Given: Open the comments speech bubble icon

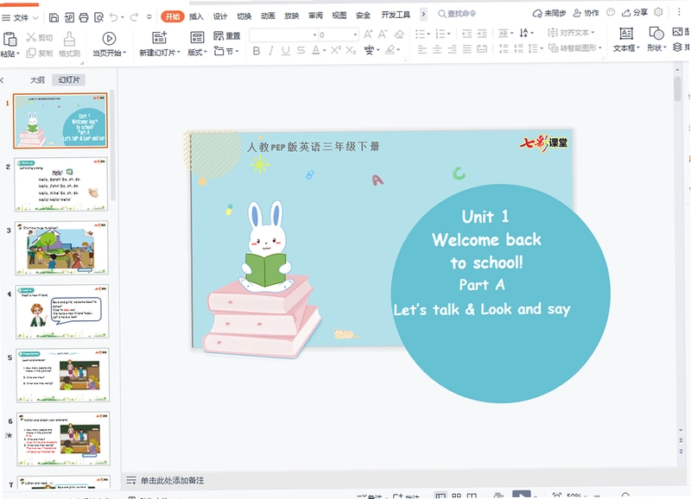Looking at the screenshot, I should tap(611, 12).
